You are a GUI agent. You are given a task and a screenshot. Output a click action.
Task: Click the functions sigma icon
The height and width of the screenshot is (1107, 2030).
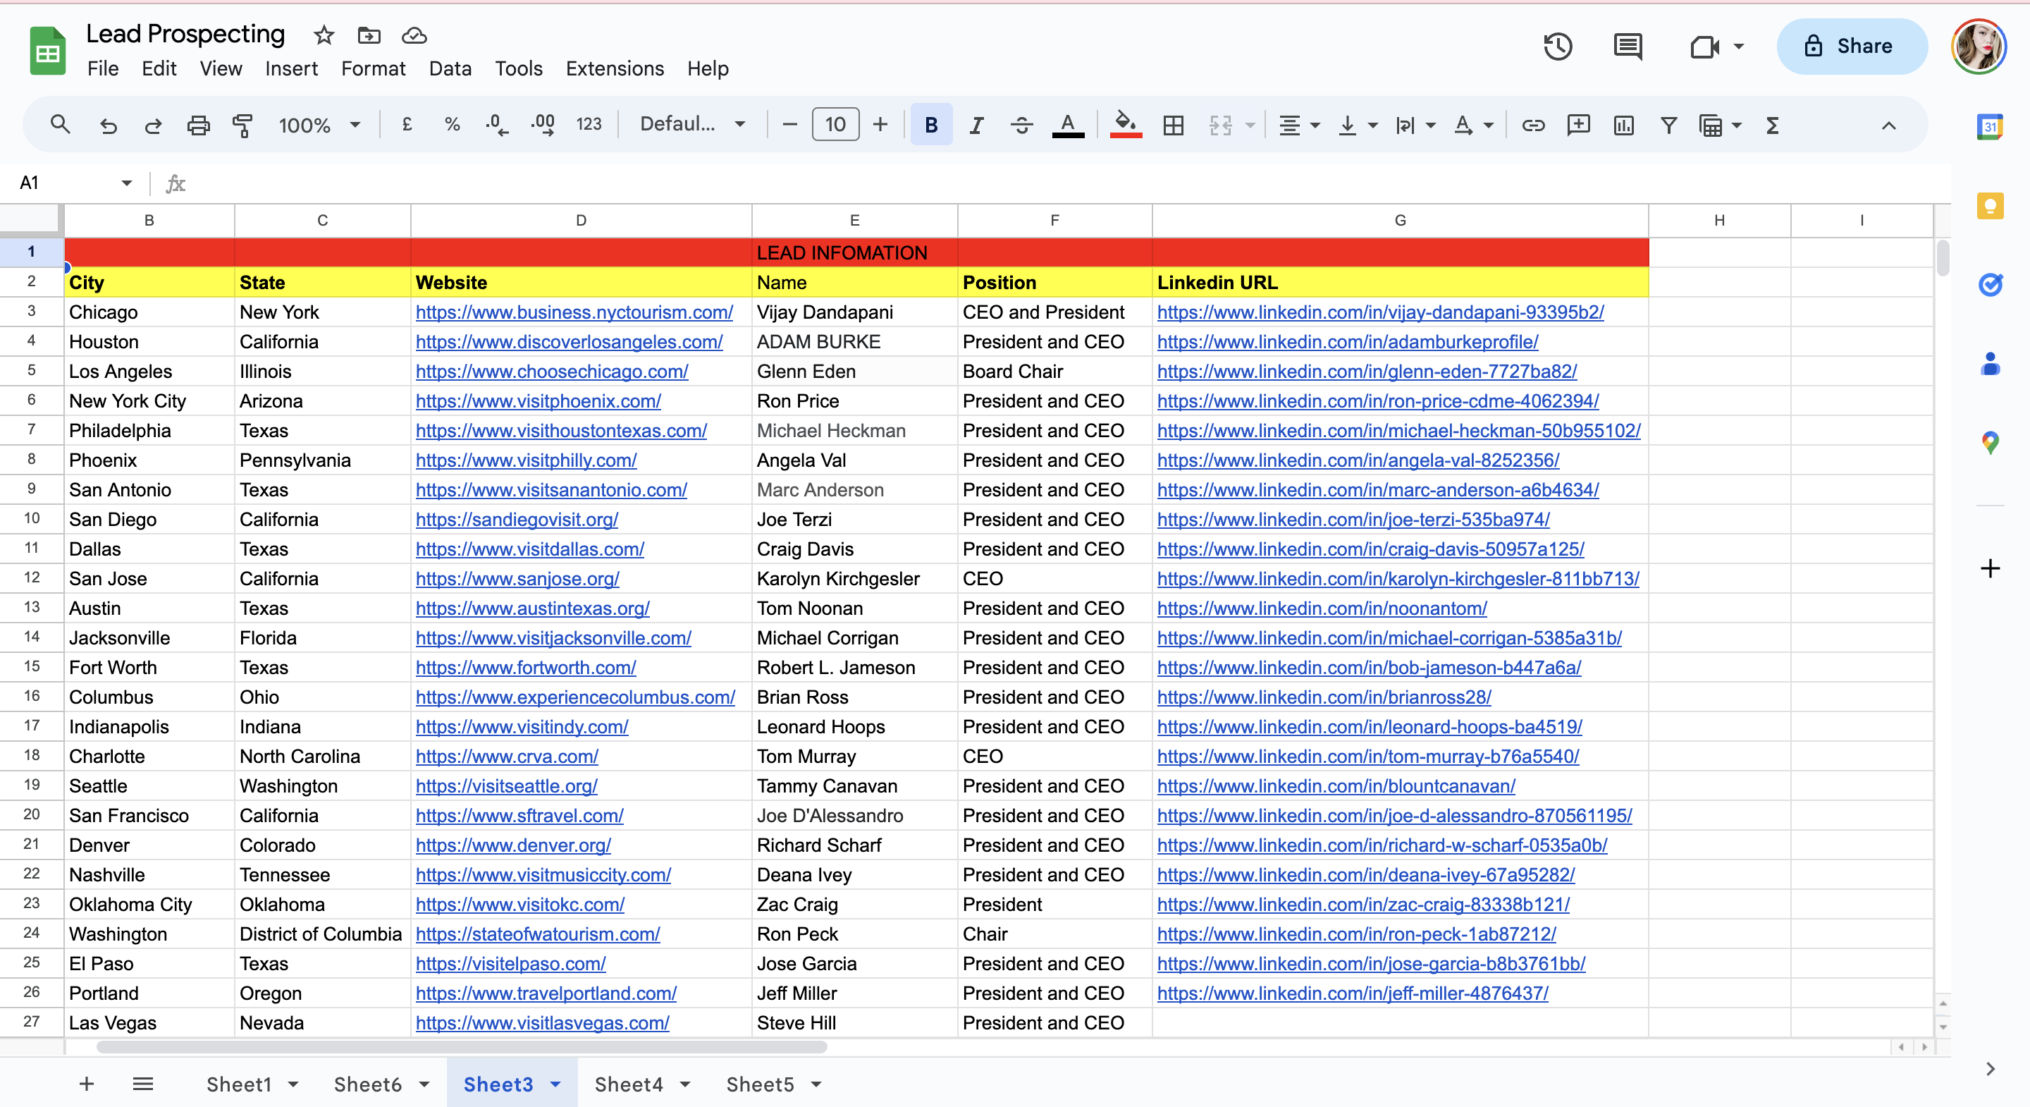click(x=1772, y=125)
